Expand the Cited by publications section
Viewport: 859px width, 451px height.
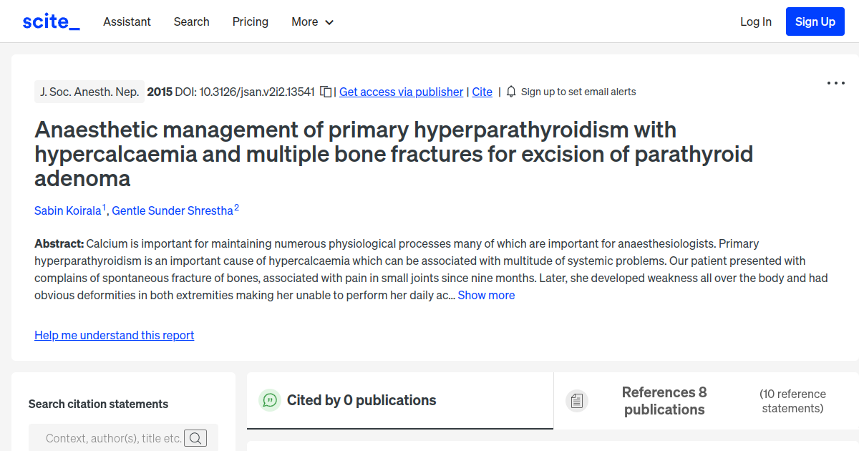click(361, 400)
